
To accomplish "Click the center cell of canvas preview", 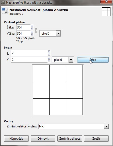I will [58, 90].
